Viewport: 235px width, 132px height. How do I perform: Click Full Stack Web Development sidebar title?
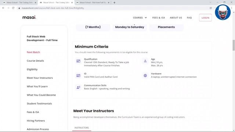42,38
